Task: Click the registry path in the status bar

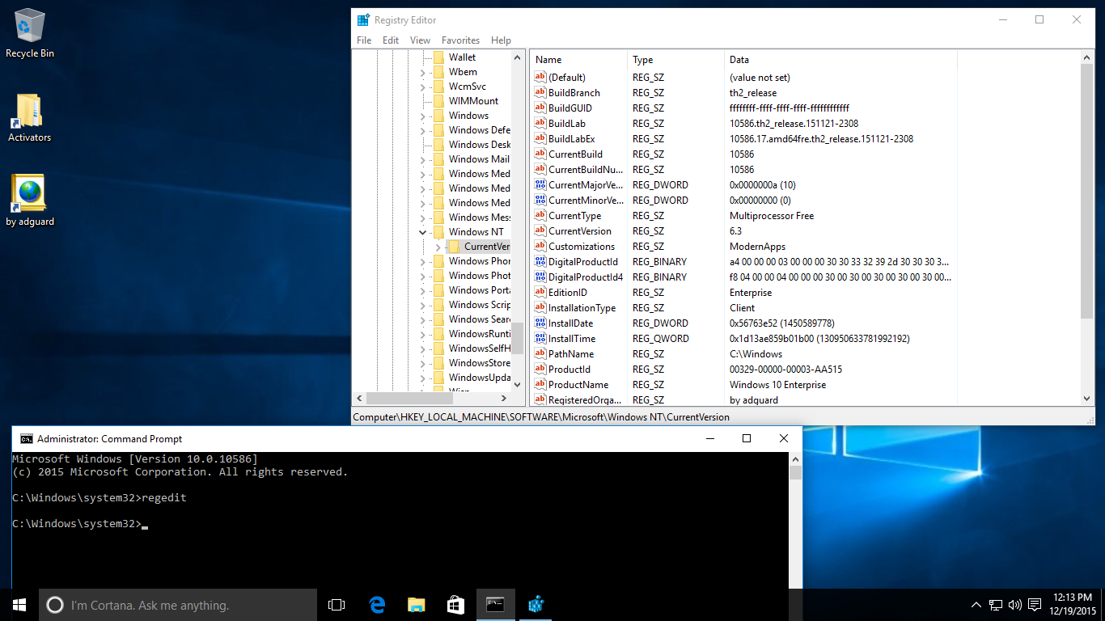Action: pyautogui.click(x=541, y=417)
